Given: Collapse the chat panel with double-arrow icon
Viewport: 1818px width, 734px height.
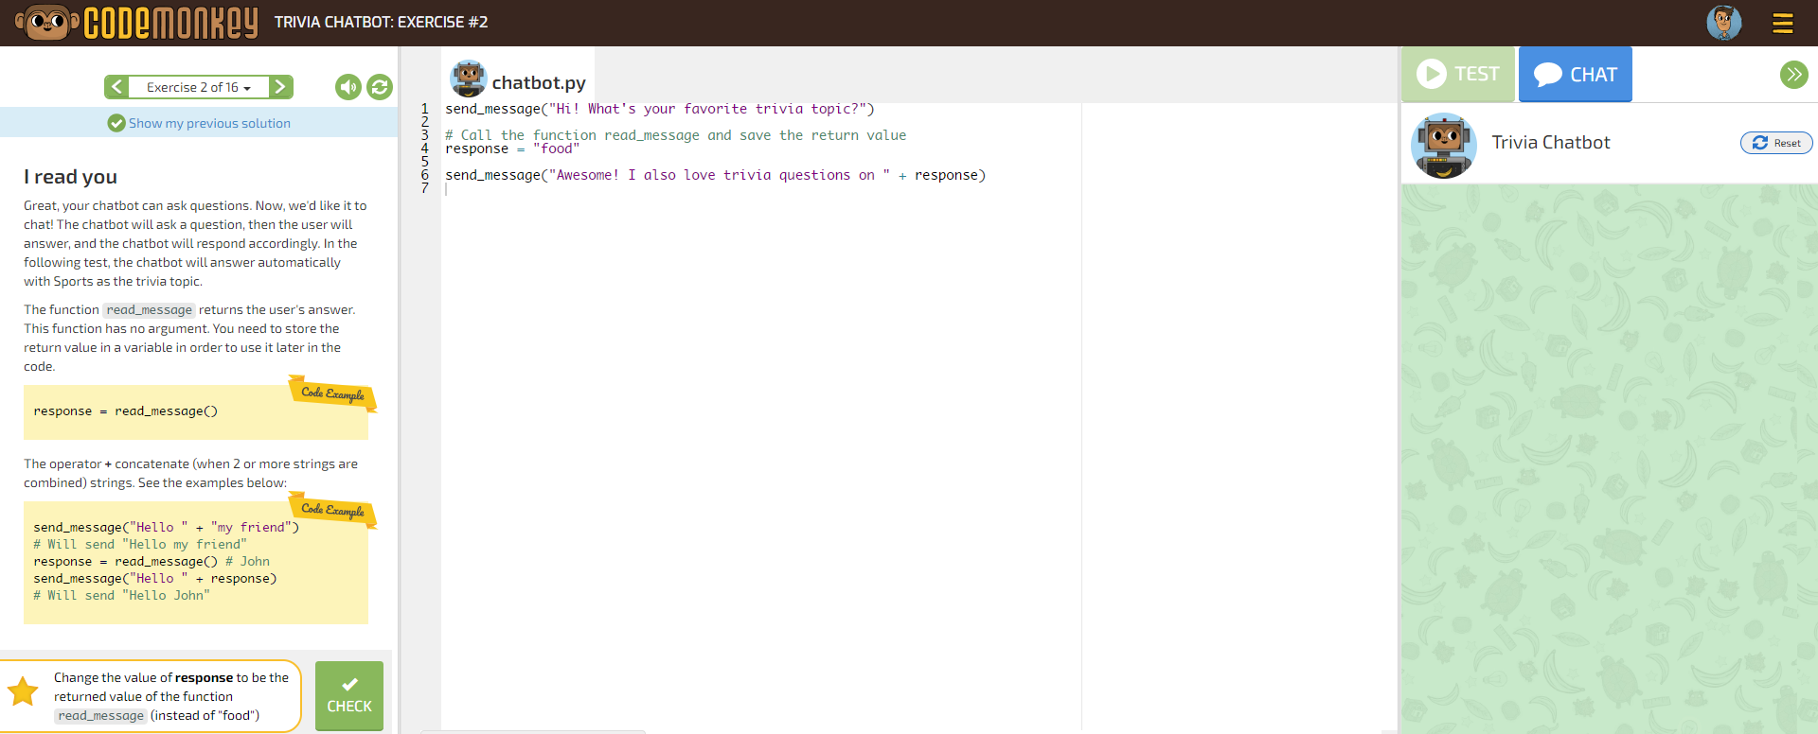Looking at the screenshot, I should pos(1793,75).
